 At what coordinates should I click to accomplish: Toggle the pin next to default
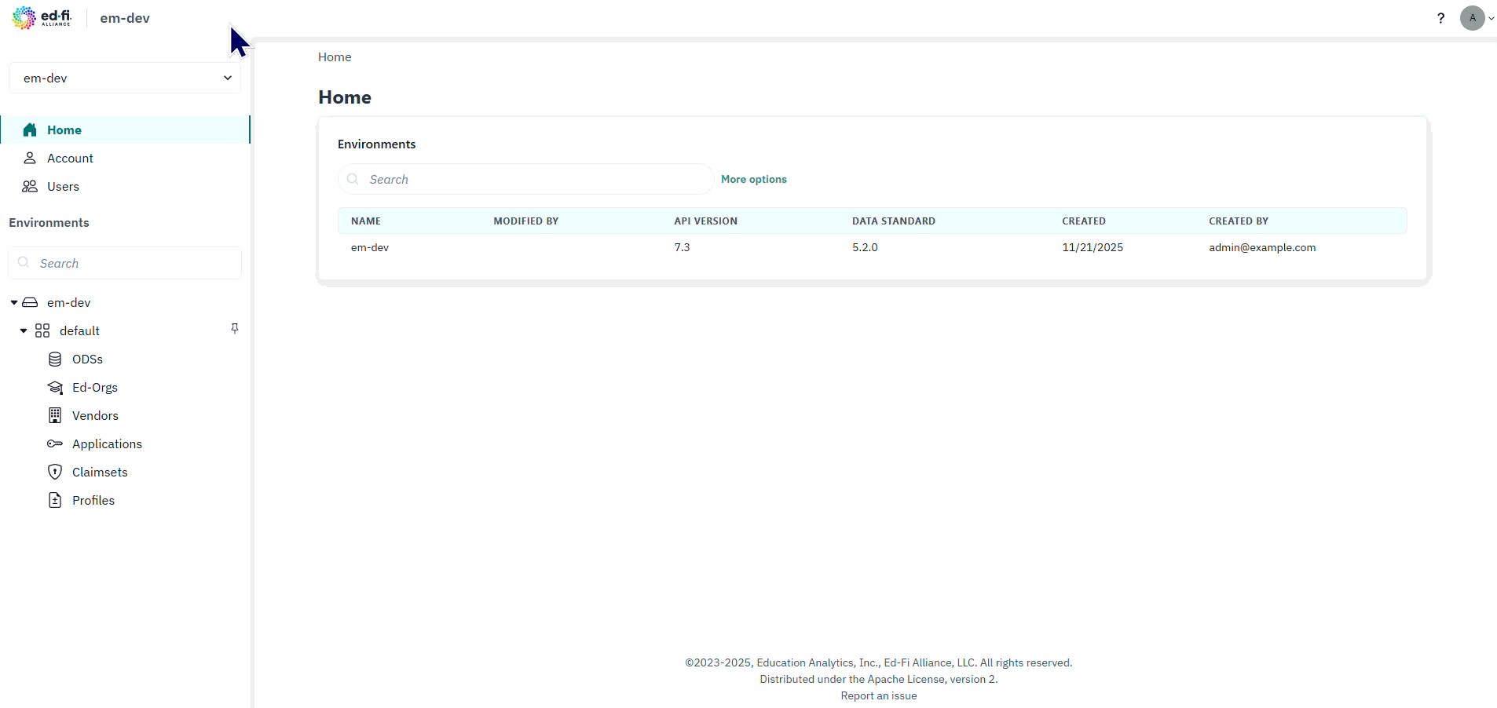pyautogui.click(x=234, y=328)
